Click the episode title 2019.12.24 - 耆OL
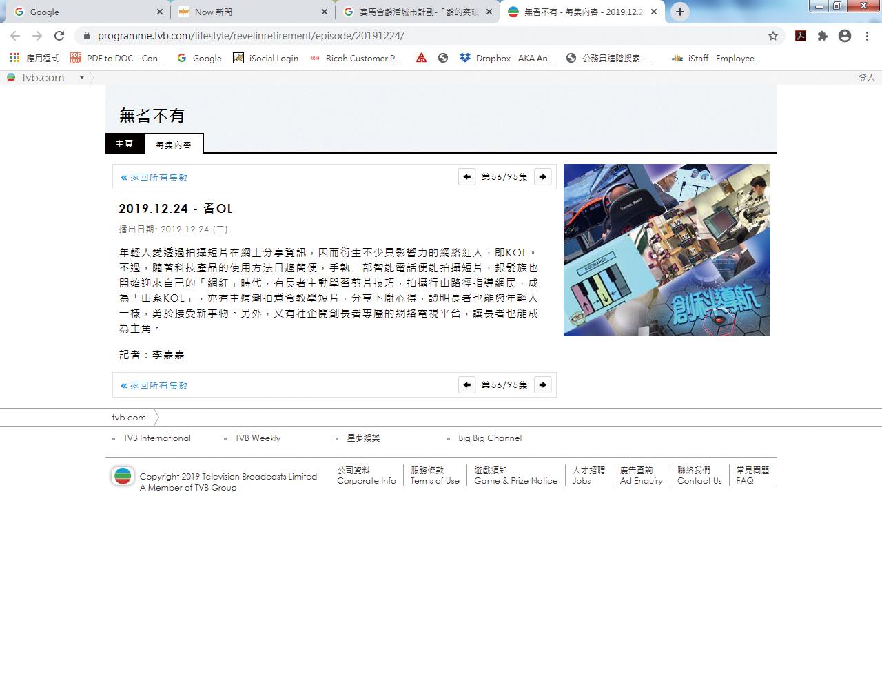 (176, 209)
